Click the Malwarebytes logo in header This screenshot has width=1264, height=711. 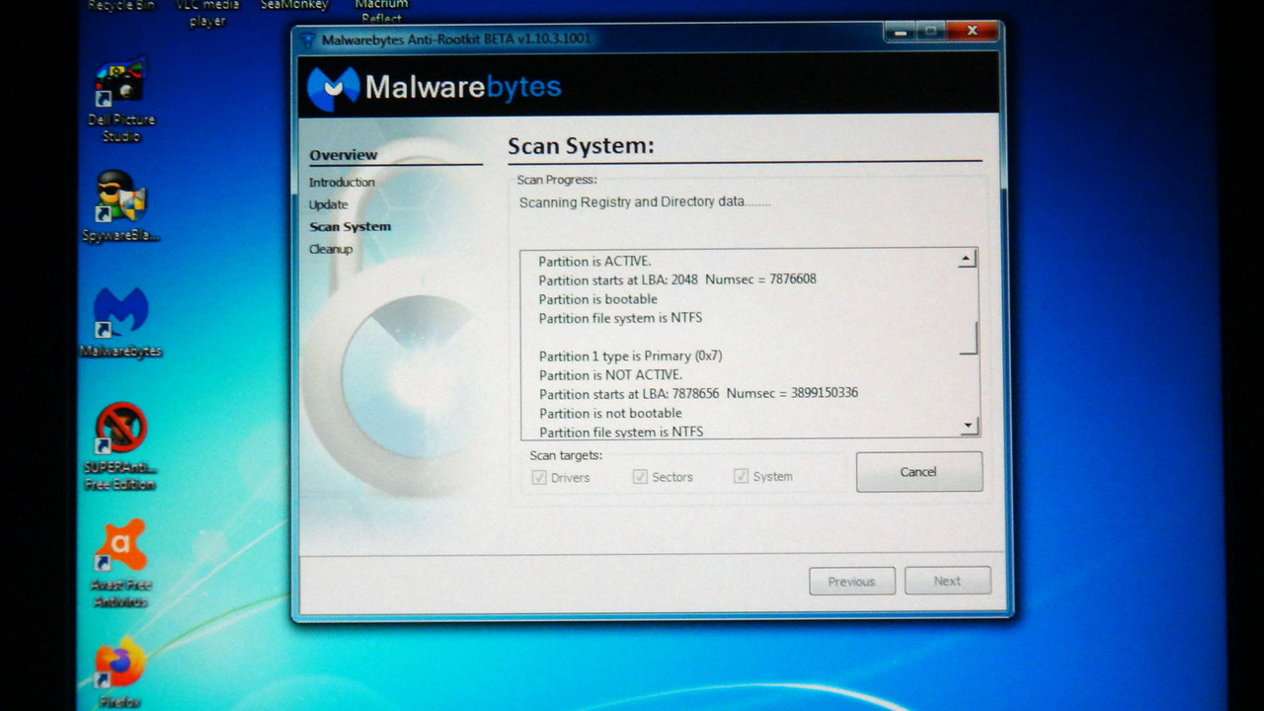[434, 88]
